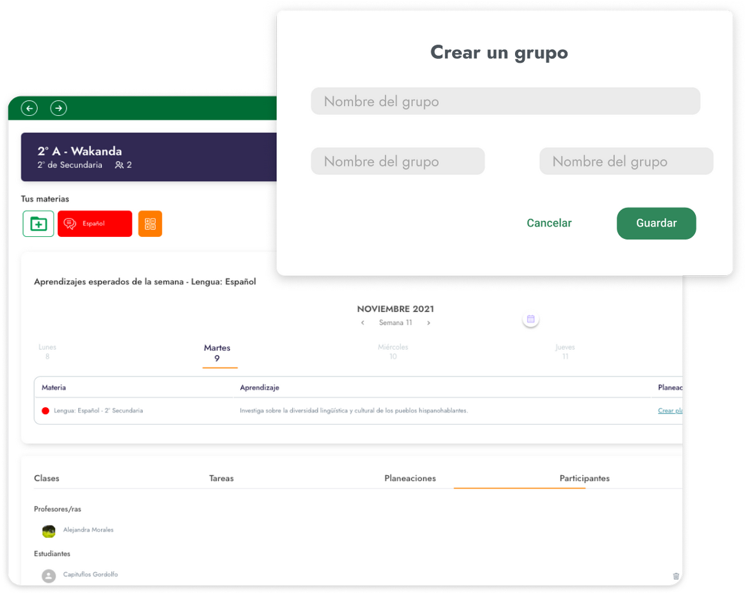
Task: Select Lunes 8 in week view
Action: click(47, 352)
